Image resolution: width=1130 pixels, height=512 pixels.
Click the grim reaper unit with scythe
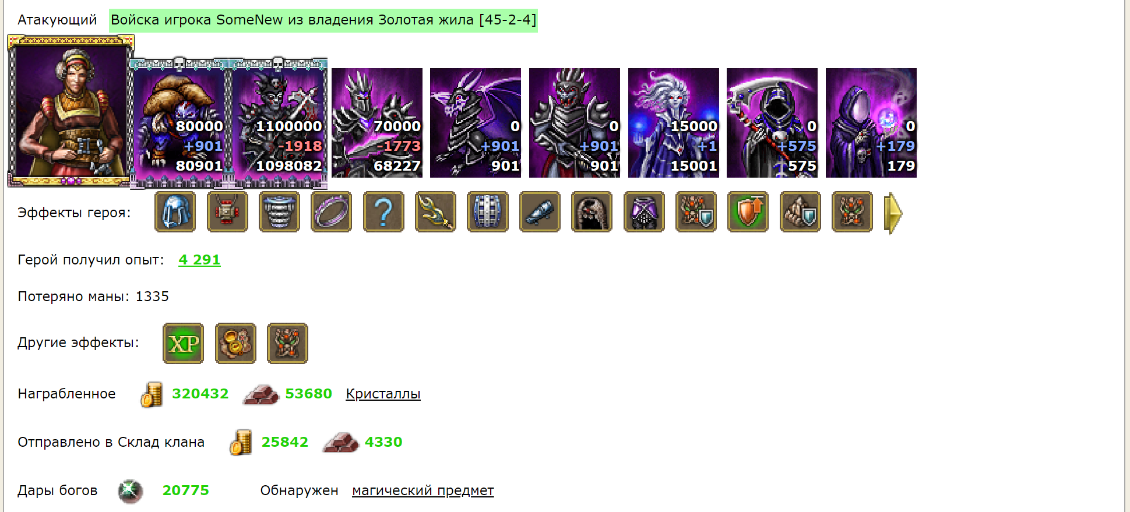click(772, 123)
